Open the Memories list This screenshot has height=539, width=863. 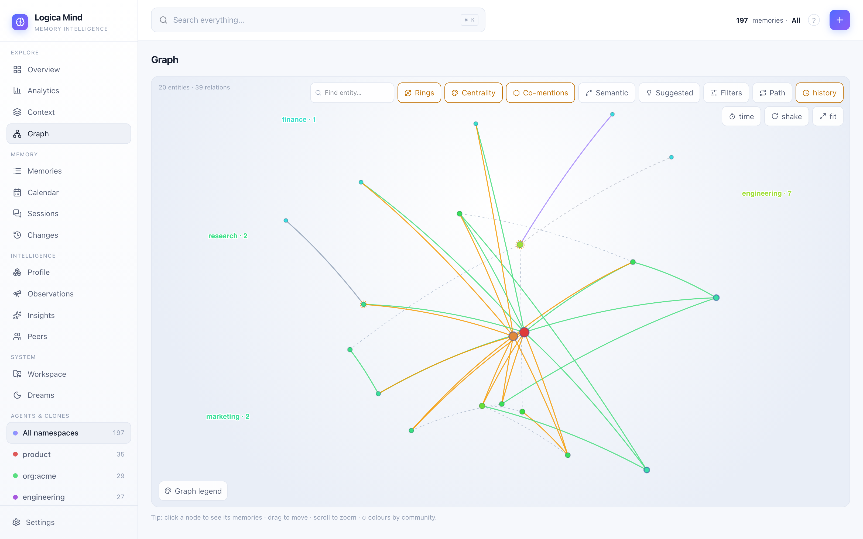point(69,171)
